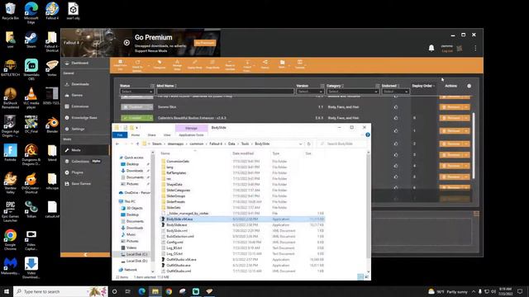This screenshot has width=529, height=297.
Task: Open Task View from taskbar
Action: click(x=128, y=291)
